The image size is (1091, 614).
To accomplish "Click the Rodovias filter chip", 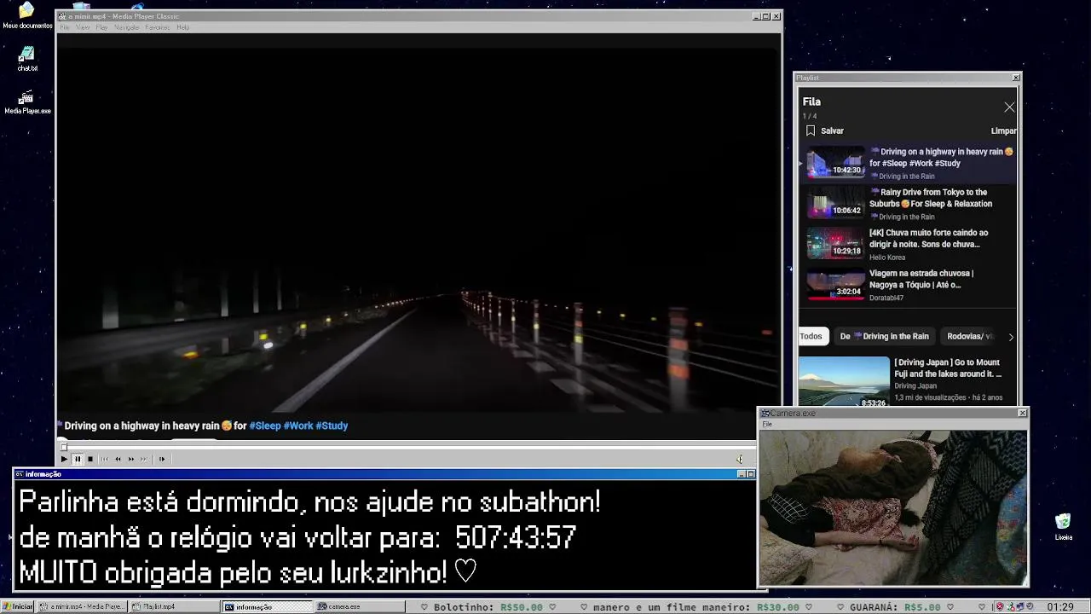I will [970, 336].
